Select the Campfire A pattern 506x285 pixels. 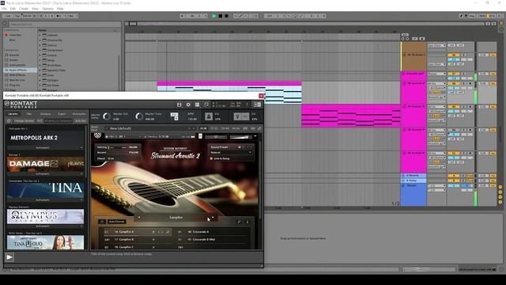coord(126,232)
